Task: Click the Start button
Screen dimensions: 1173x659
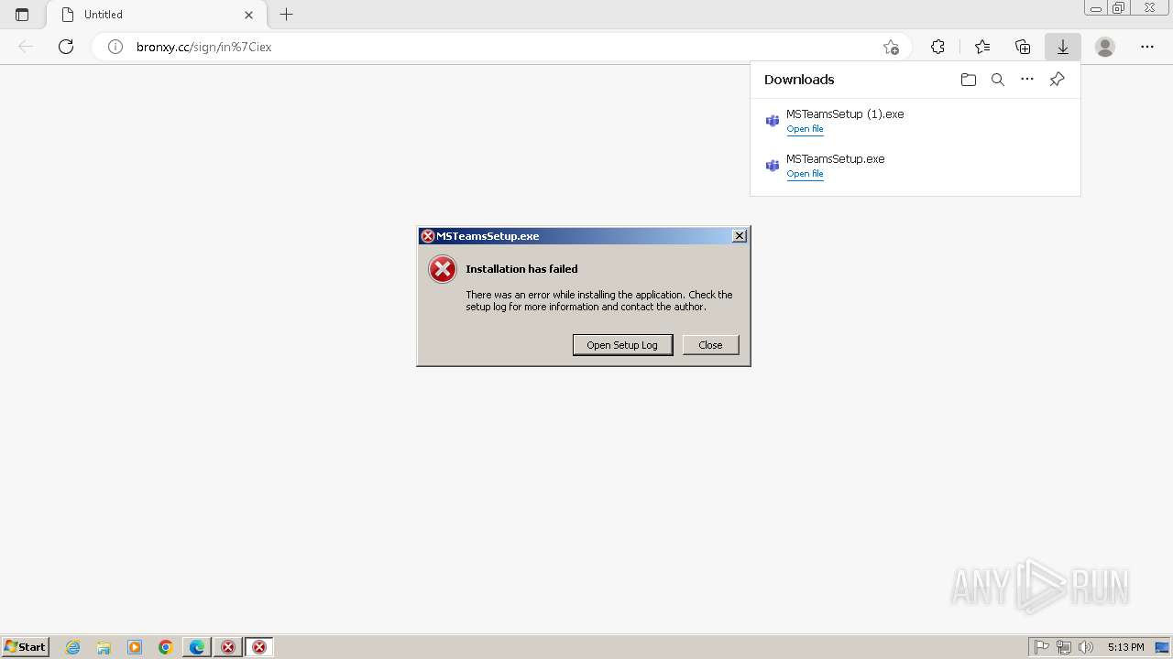Action: [26, 647]
